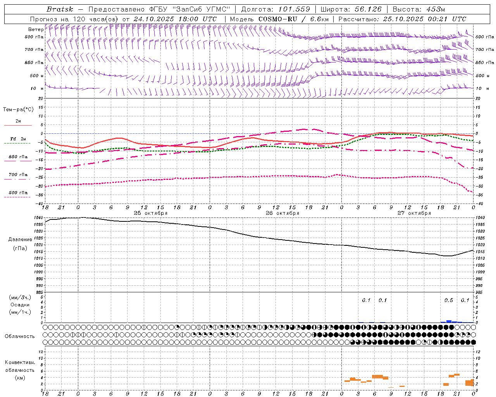496x397 pixels.
Task: Click the 25 октября date label
Action: tap(151, 213)
